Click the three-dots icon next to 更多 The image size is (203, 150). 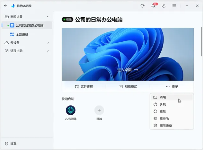click(168, 86)
